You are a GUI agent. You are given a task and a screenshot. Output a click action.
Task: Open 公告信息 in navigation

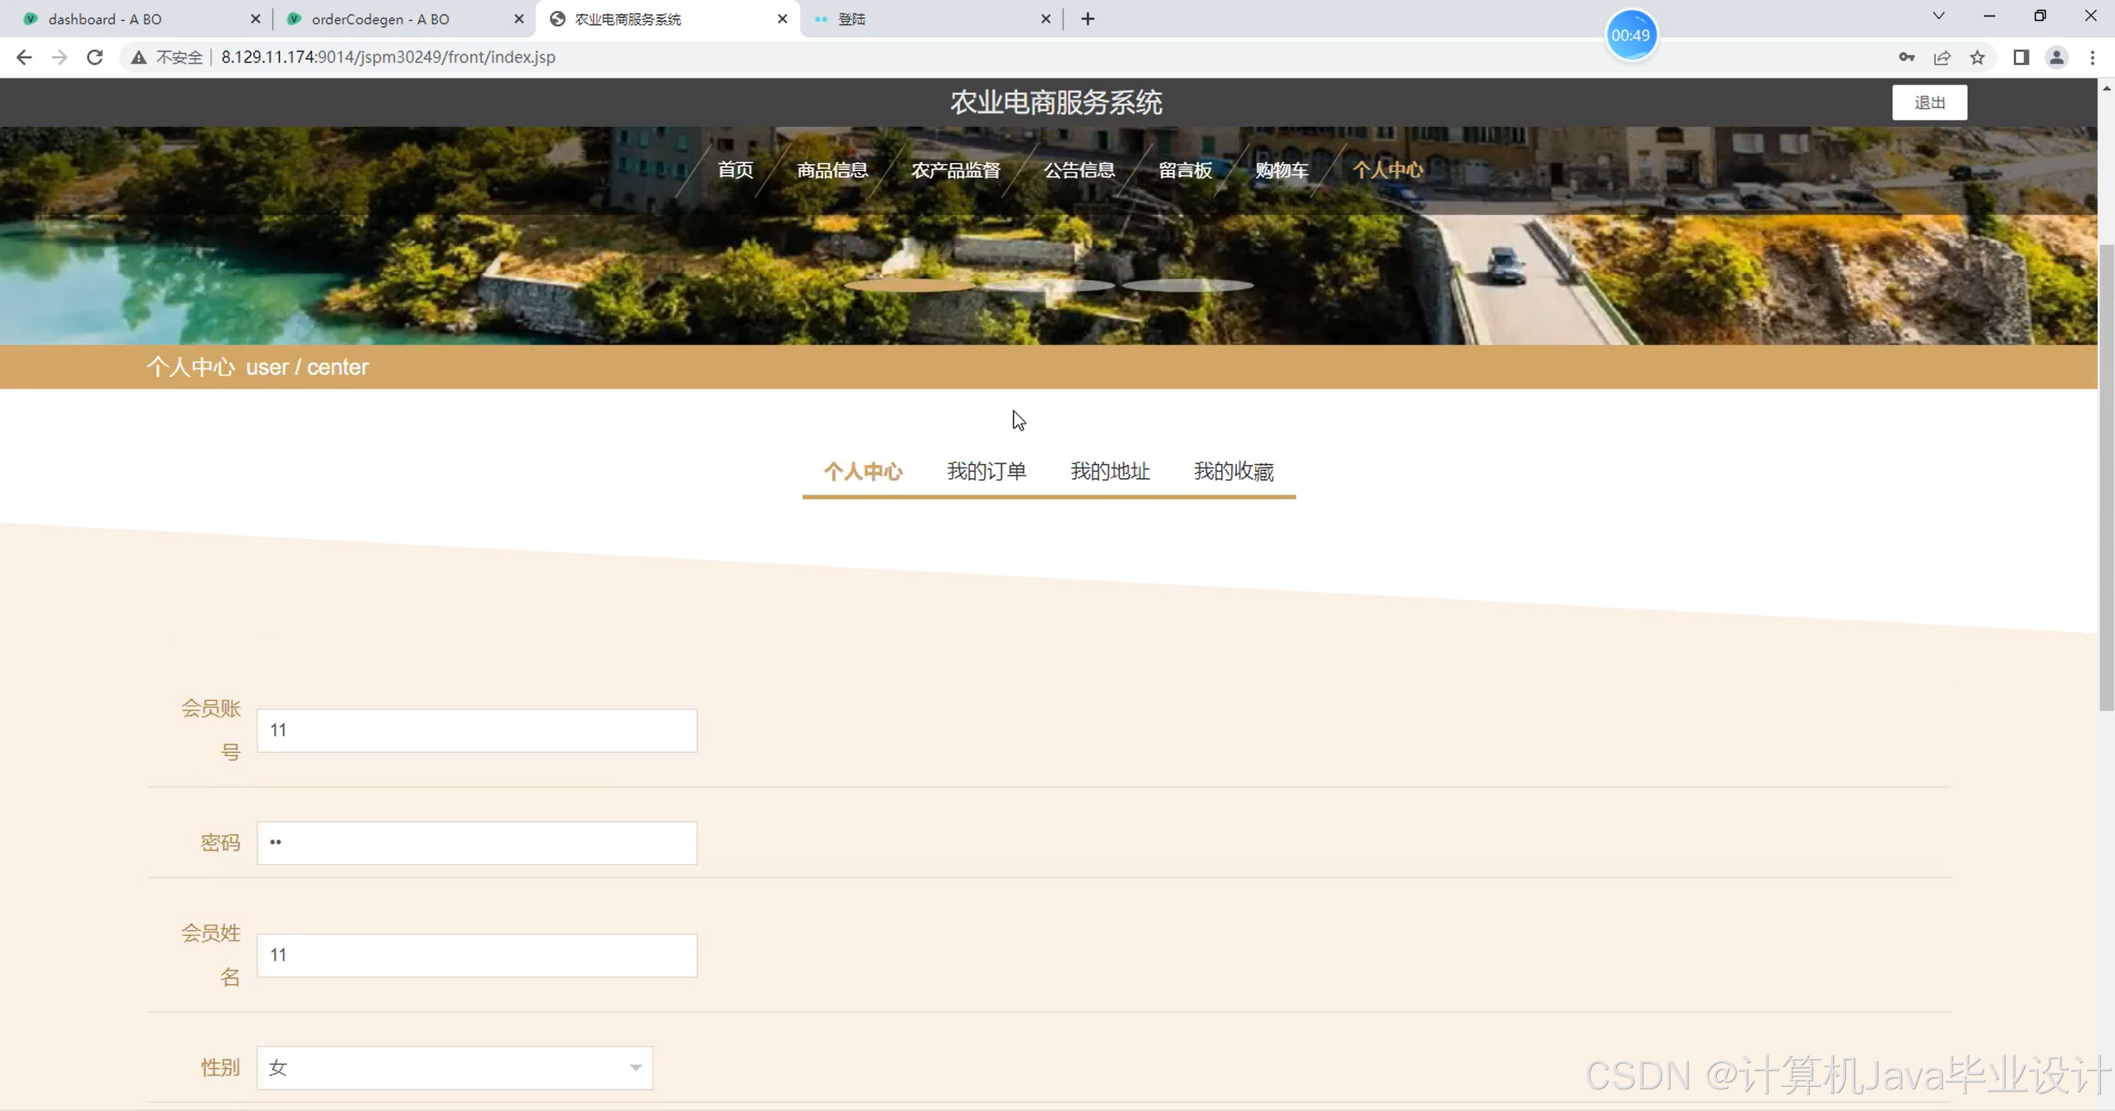1079,169
